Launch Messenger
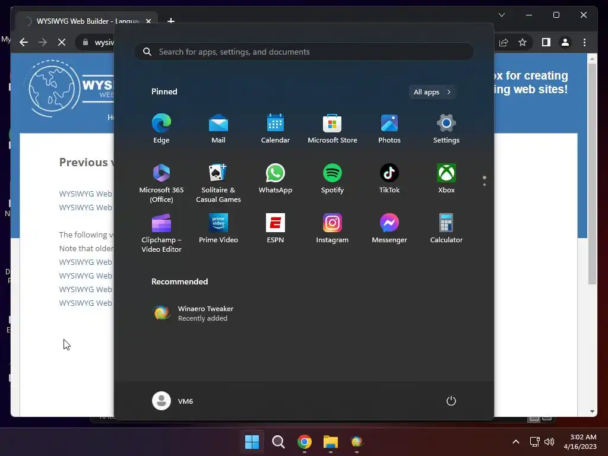Screen dimensions: 608x456 click(389, 229)
